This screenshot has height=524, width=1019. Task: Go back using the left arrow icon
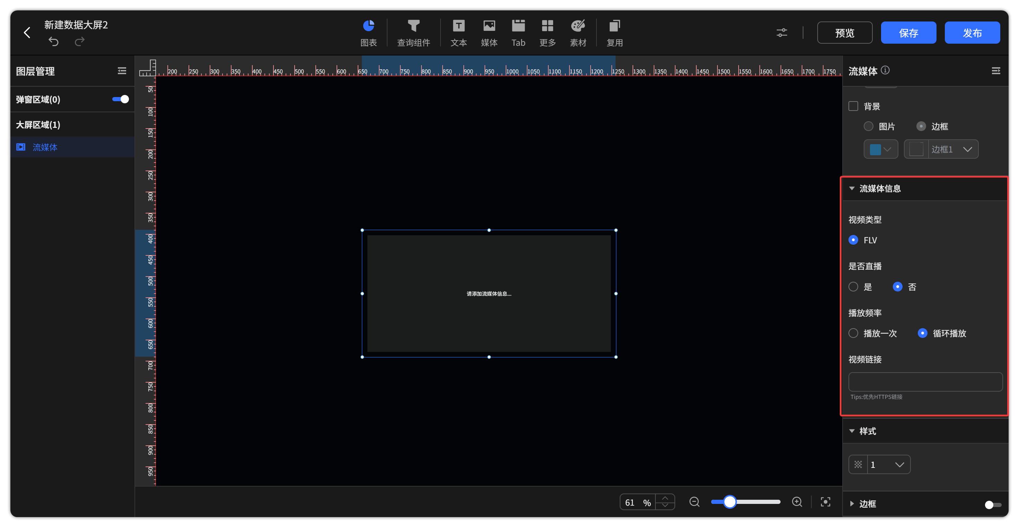click(x=27, y=33)
